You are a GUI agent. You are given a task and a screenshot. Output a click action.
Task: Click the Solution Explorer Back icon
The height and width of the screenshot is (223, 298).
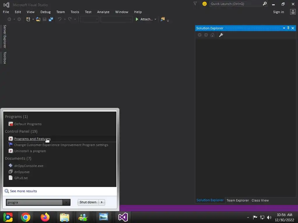pos(200,35)
